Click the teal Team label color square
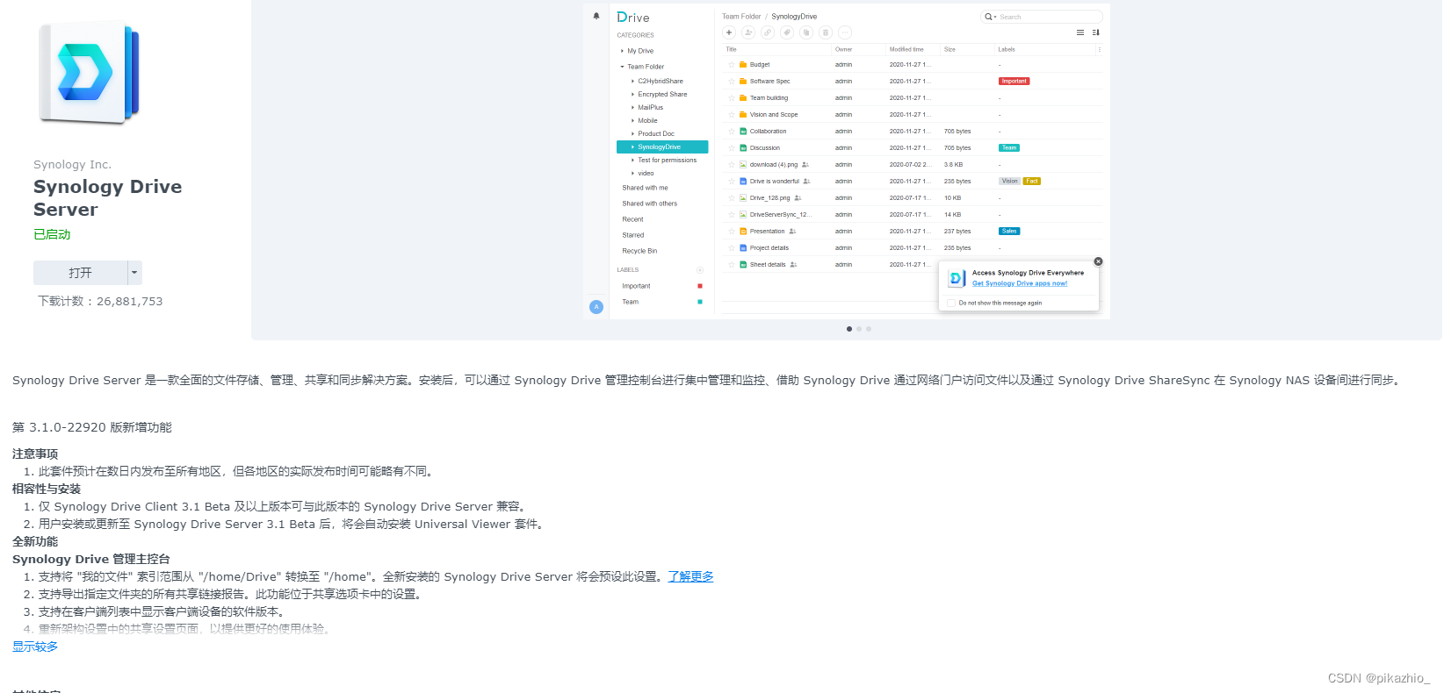Viewport: 1444px width, 693px height. (x=700, y=302)
